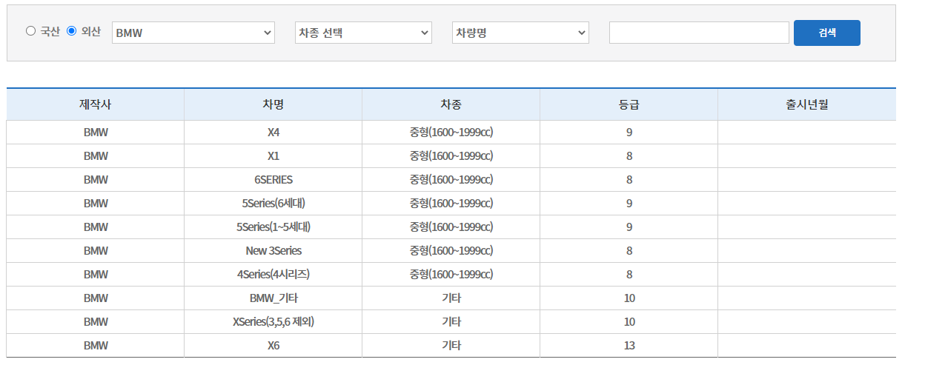
Task: Select the XSeries(3,5,6 제외) cell
Action: [273, 322]
